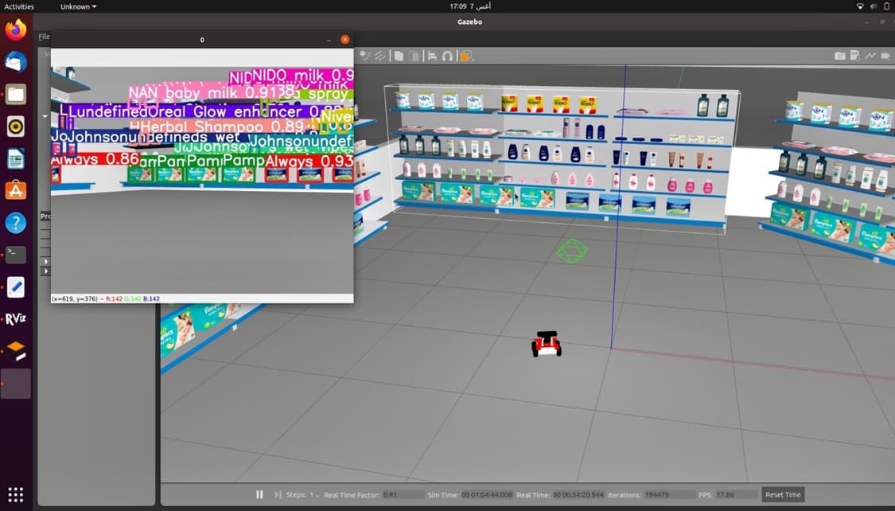
Task: Activate the snap tool
Action: point(448,55)
